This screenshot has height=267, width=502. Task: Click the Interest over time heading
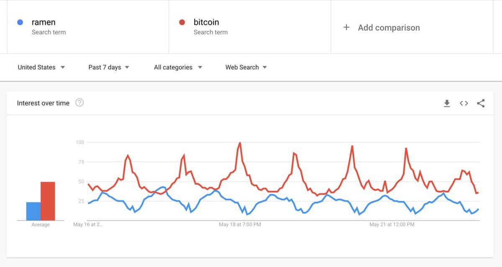coord(42,103)
